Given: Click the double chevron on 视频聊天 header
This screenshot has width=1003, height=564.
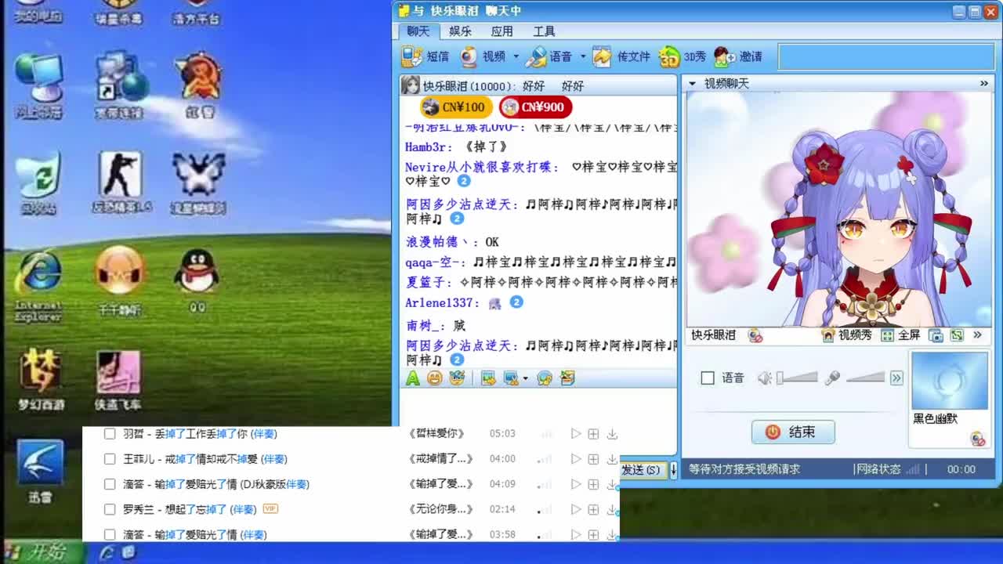Looking at the screenshot, I should [984, 83].
